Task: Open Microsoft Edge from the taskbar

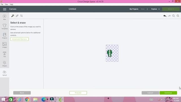Action: click(x=43, y=99)
